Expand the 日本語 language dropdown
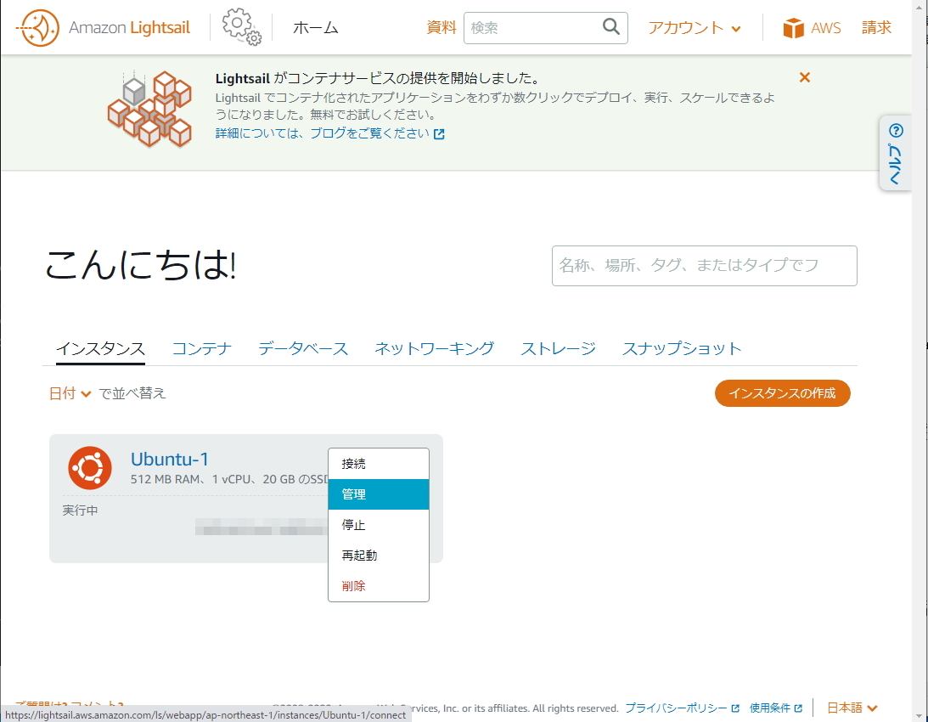The height and width of the screenshot is (722, 928). pyautogui.click(x=852, y=708)
